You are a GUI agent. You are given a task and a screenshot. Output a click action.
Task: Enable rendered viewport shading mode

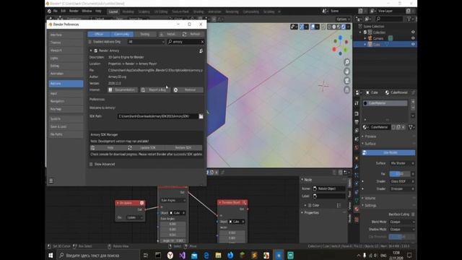[x=344, y=27]
